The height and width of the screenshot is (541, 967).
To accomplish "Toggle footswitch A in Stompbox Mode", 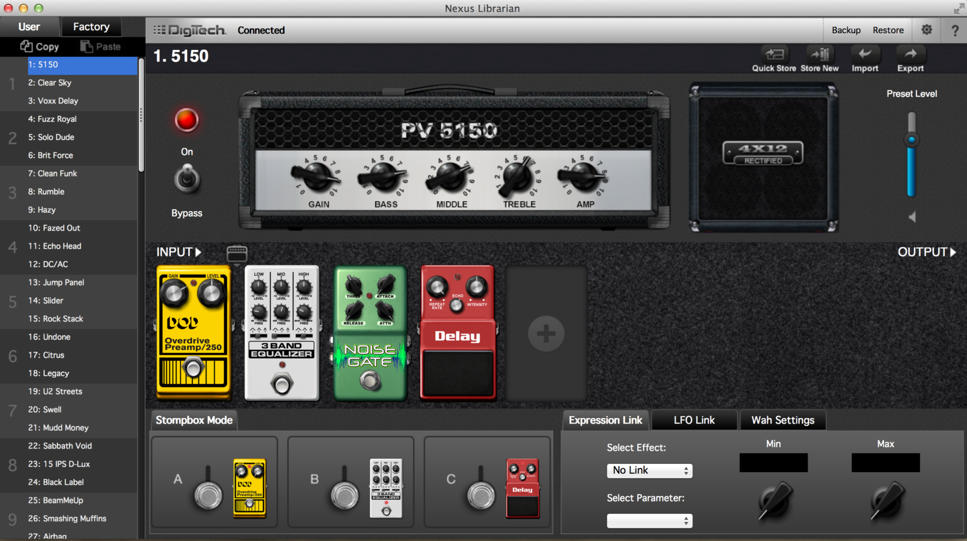I will click(x=208, y=495).
